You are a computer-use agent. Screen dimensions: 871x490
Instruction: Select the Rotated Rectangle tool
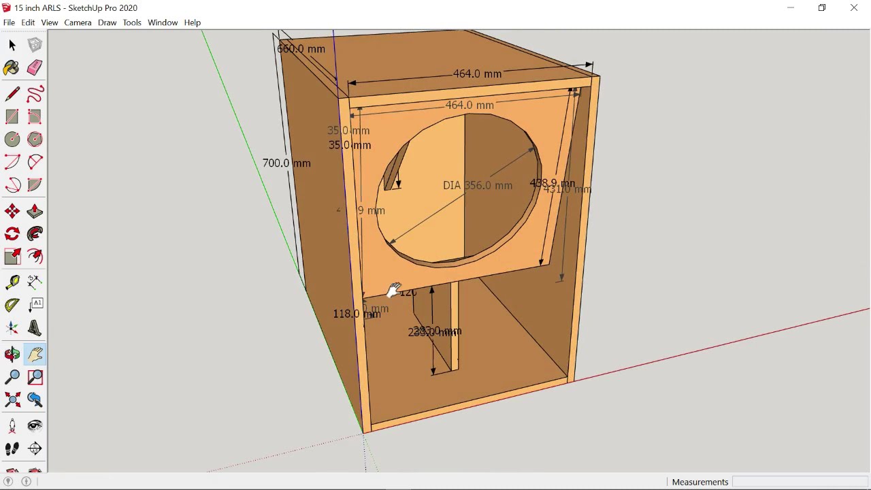click(x=35, y=116)
